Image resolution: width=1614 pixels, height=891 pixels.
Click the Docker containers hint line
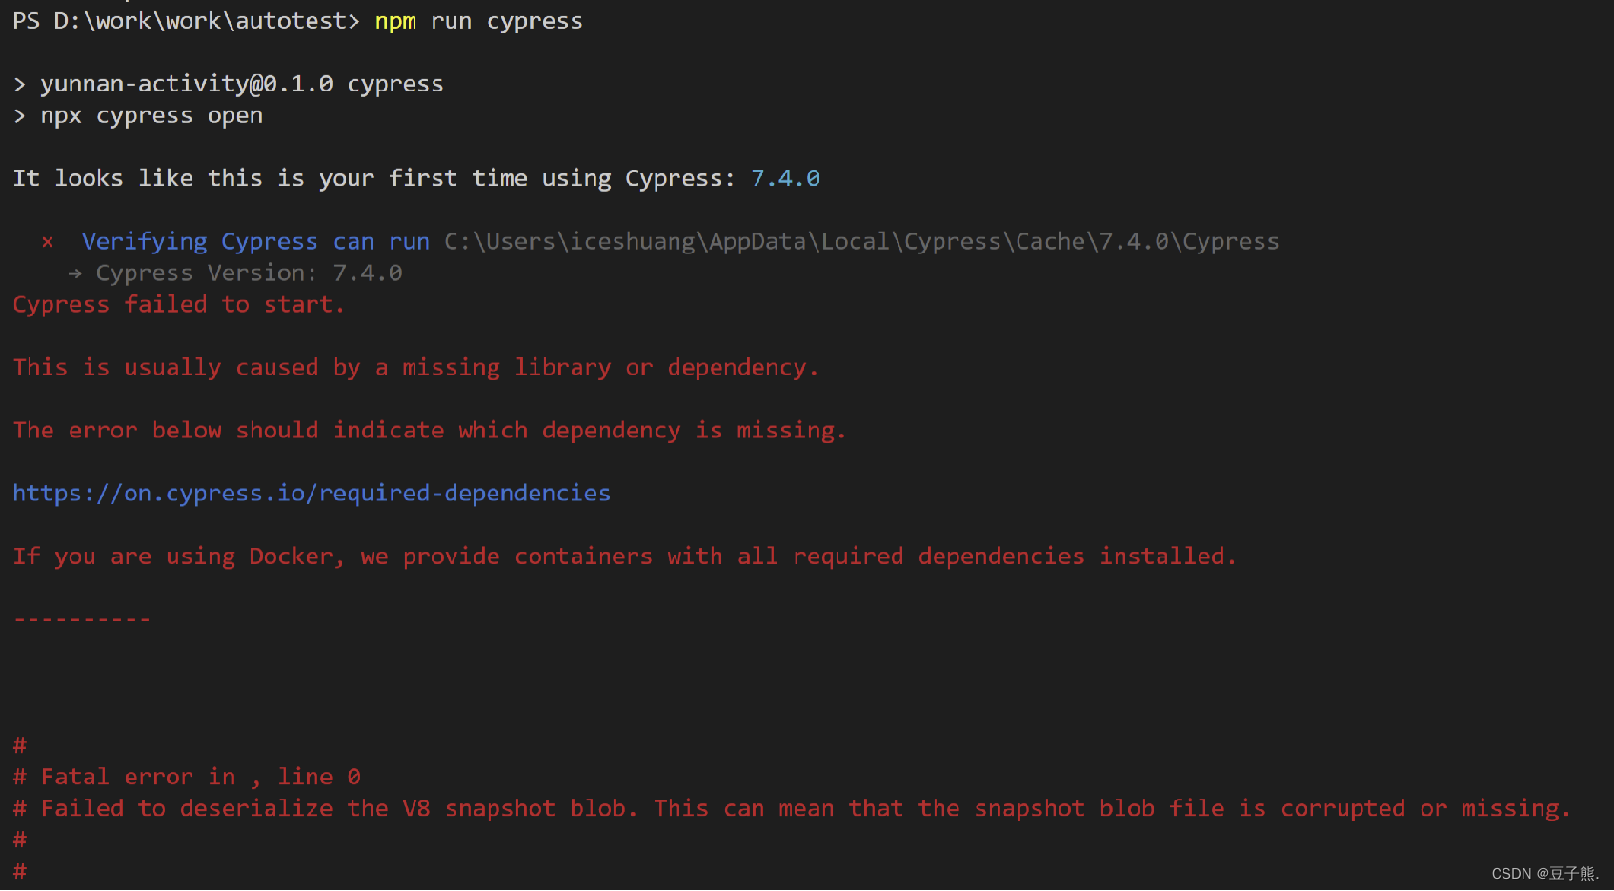624,557
